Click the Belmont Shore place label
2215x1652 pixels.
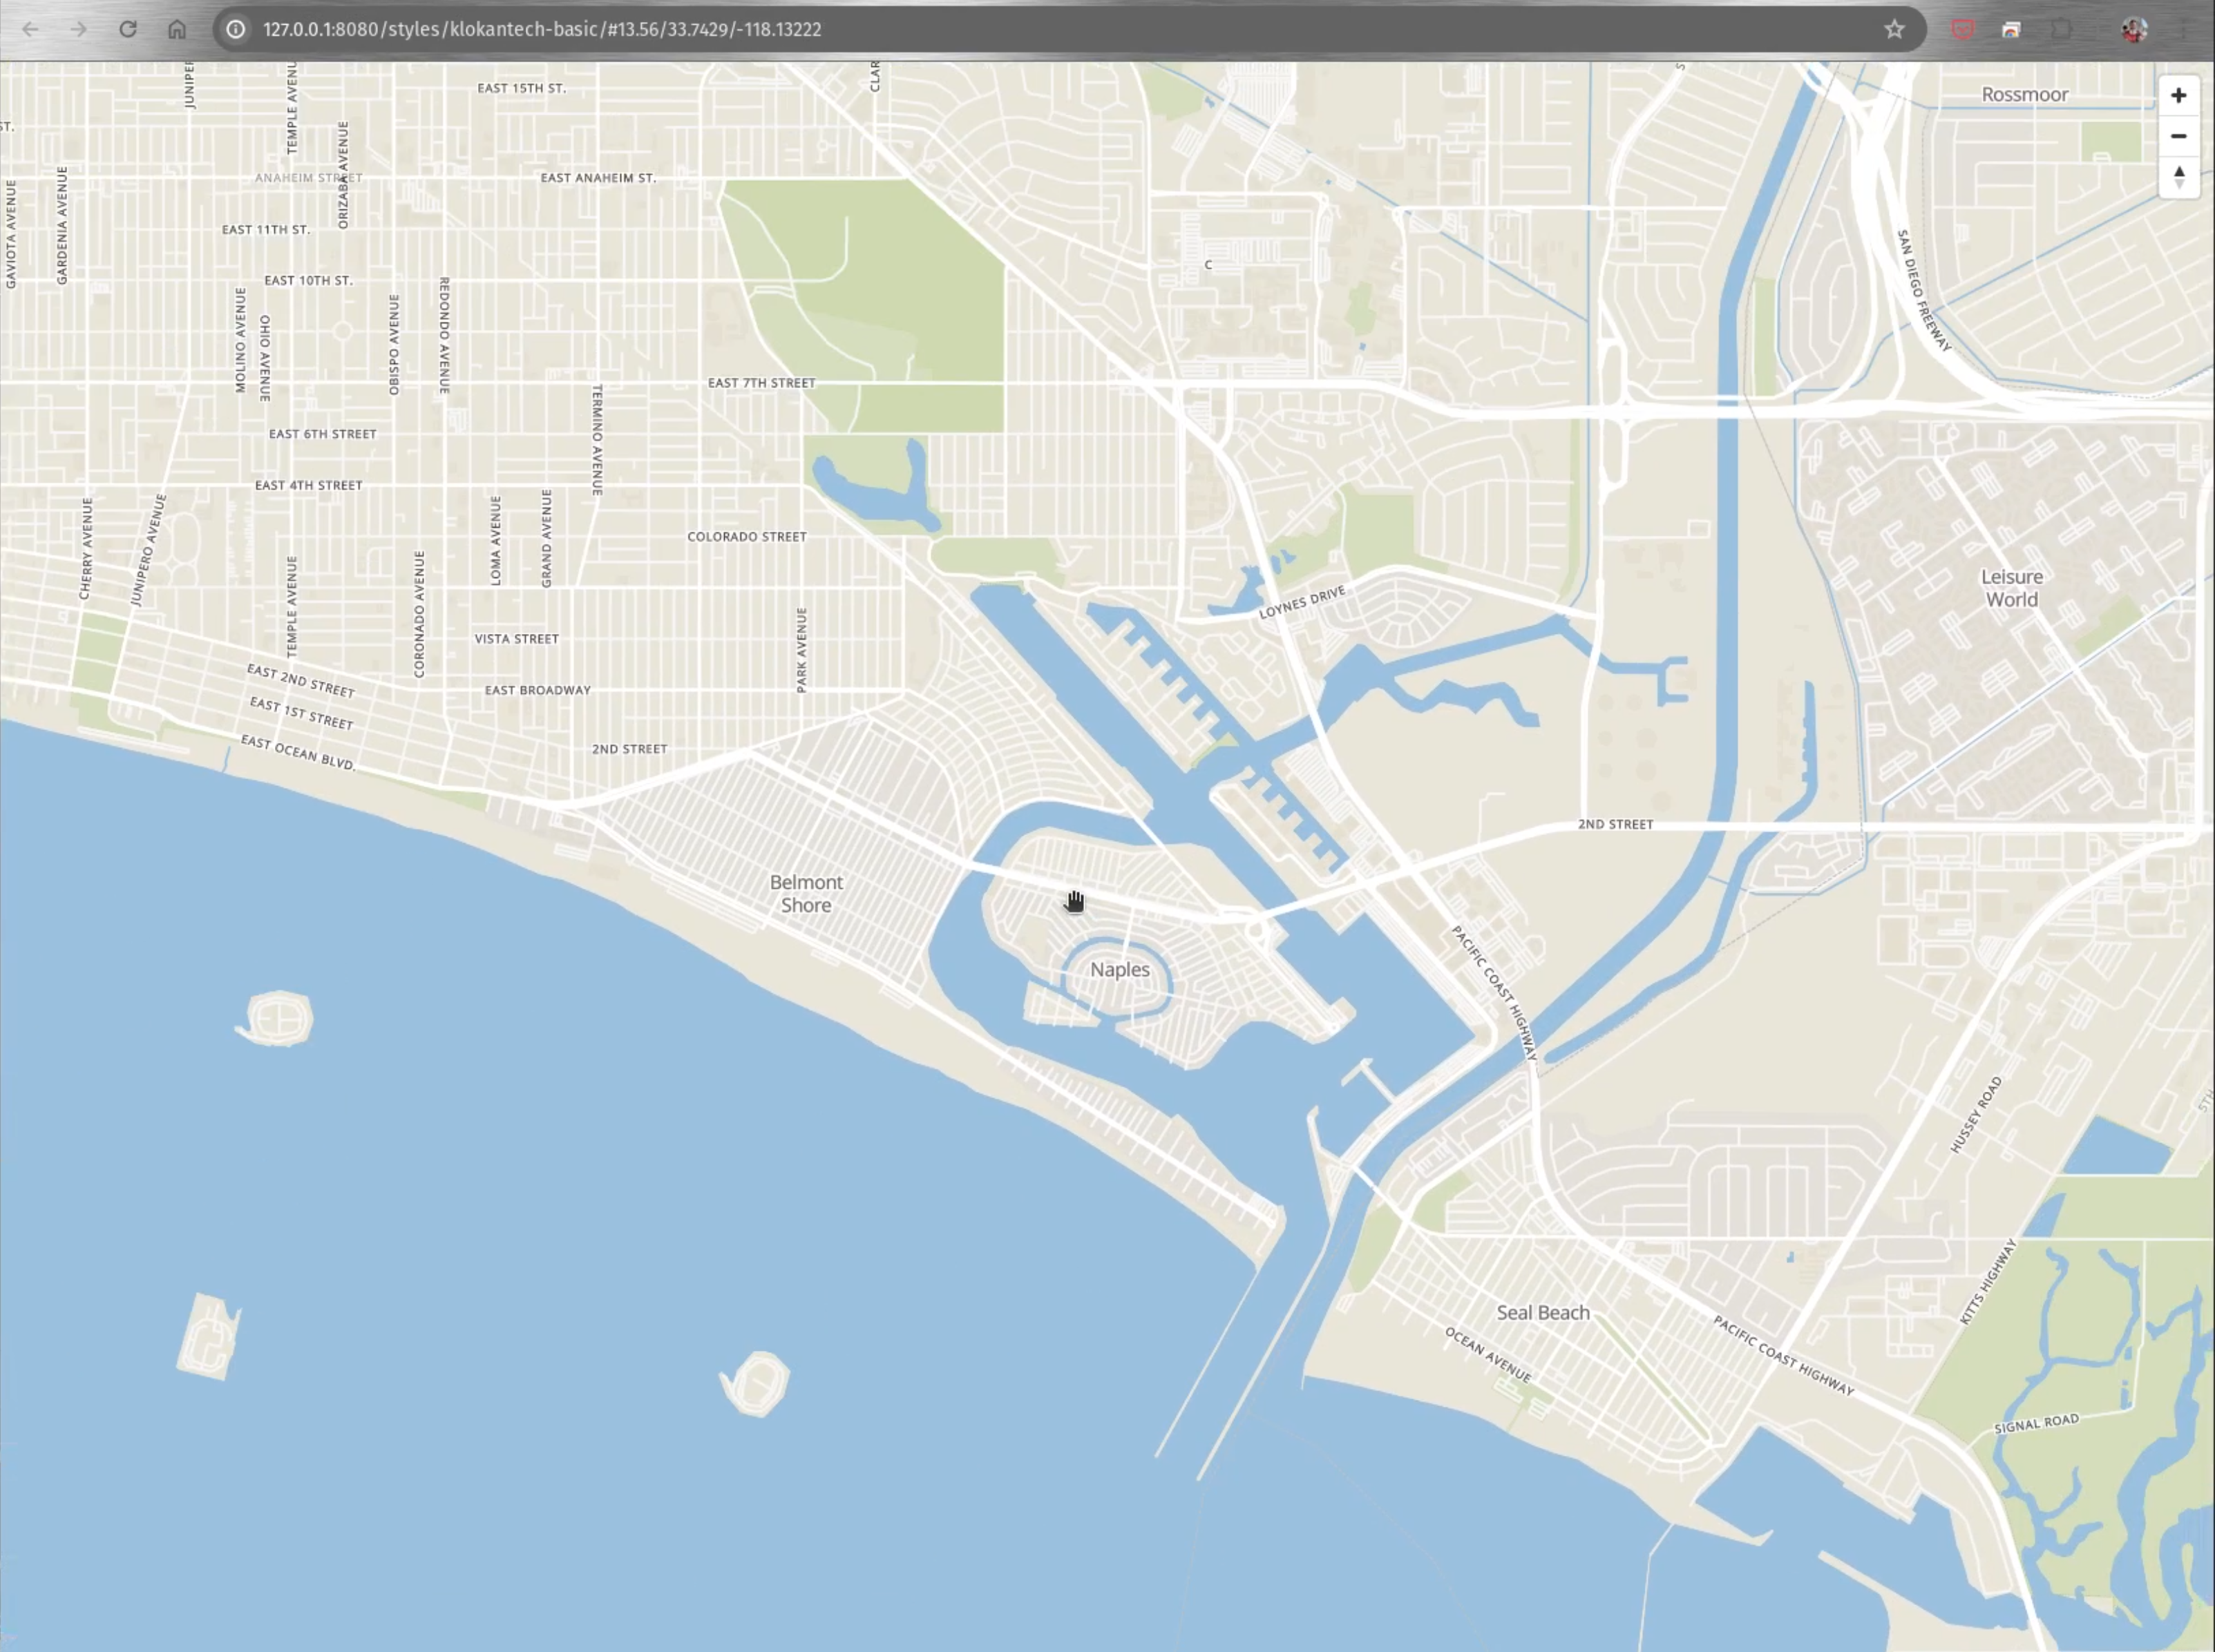tap(806, 894)
